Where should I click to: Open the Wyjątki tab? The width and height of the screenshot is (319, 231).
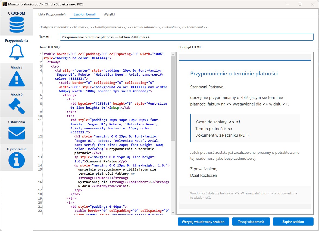point(109,14)
